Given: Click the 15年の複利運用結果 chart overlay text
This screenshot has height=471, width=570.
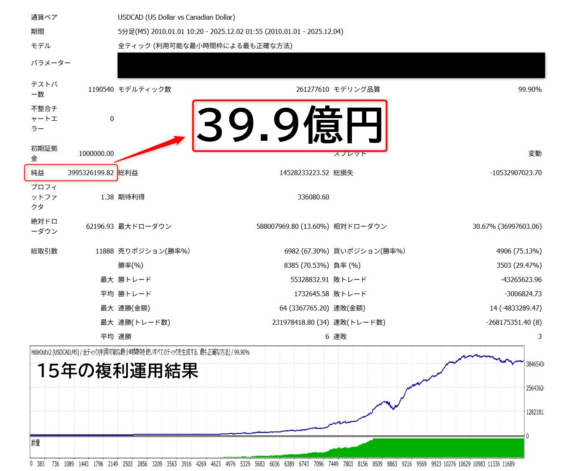Looking at the screenshot, I should [x=118, y=370].
